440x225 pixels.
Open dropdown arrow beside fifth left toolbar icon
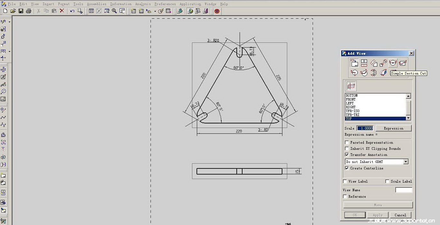9,51
